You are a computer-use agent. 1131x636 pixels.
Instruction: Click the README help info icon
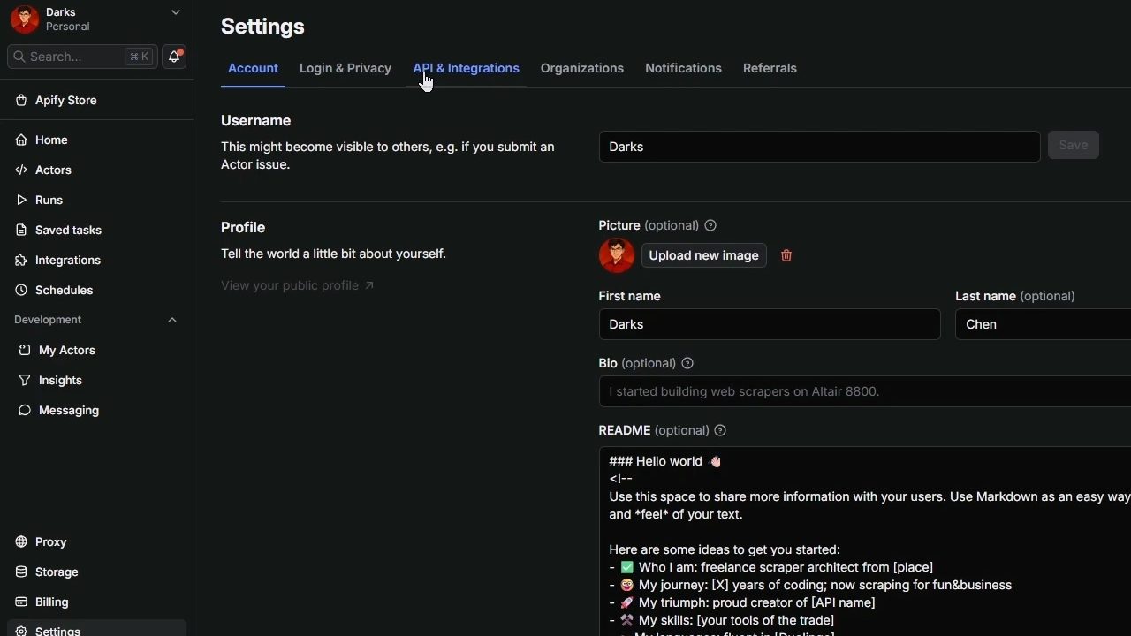click(x=720, y=430)
